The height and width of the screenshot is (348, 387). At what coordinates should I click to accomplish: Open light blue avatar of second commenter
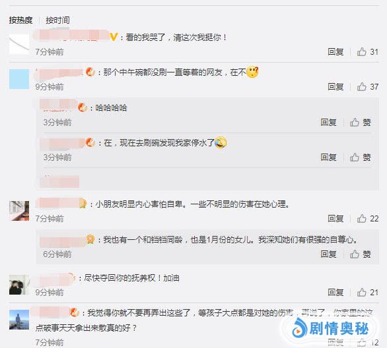[19, 79]
